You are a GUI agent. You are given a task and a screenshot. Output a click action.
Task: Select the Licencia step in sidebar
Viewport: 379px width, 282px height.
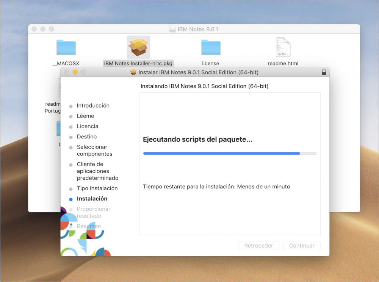(x=88, y=126)
